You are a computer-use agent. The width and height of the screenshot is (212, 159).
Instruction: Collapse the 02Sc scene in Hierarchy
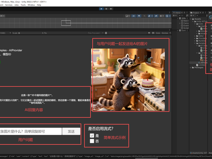tap(178, 18)
